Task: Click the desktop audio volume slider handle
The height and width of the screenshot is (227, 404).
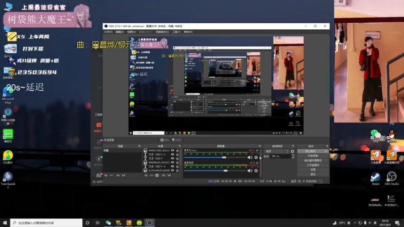Action: (226, 171)
